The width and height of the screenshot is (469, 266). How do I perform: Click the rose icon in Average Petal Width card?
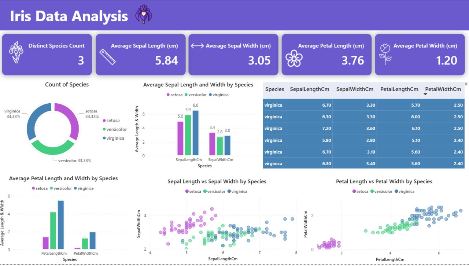(385, 54)
